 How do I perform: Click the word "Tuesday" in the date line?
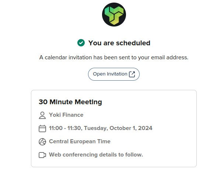coord(96,128)
